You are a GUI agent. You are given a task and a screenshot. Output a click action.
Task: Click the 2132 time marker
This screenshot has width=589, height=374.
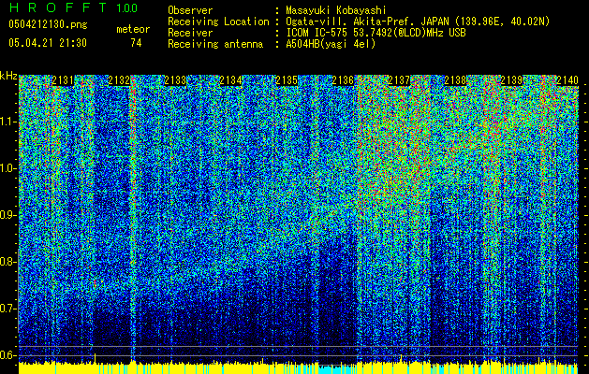click(x=119, y=80)
